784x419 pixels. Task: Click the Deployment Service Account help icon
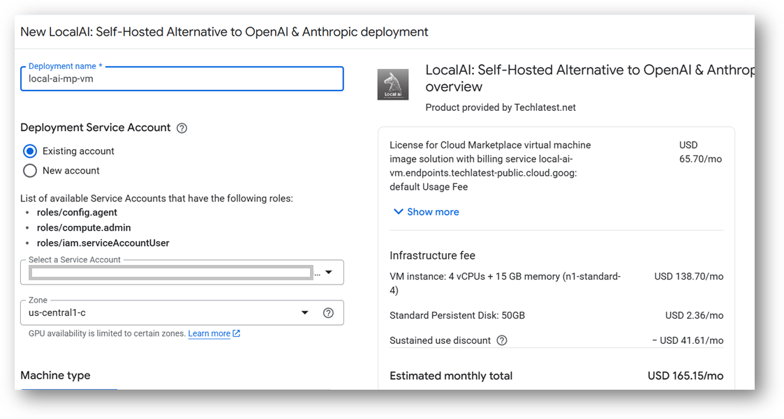point(182,128)
